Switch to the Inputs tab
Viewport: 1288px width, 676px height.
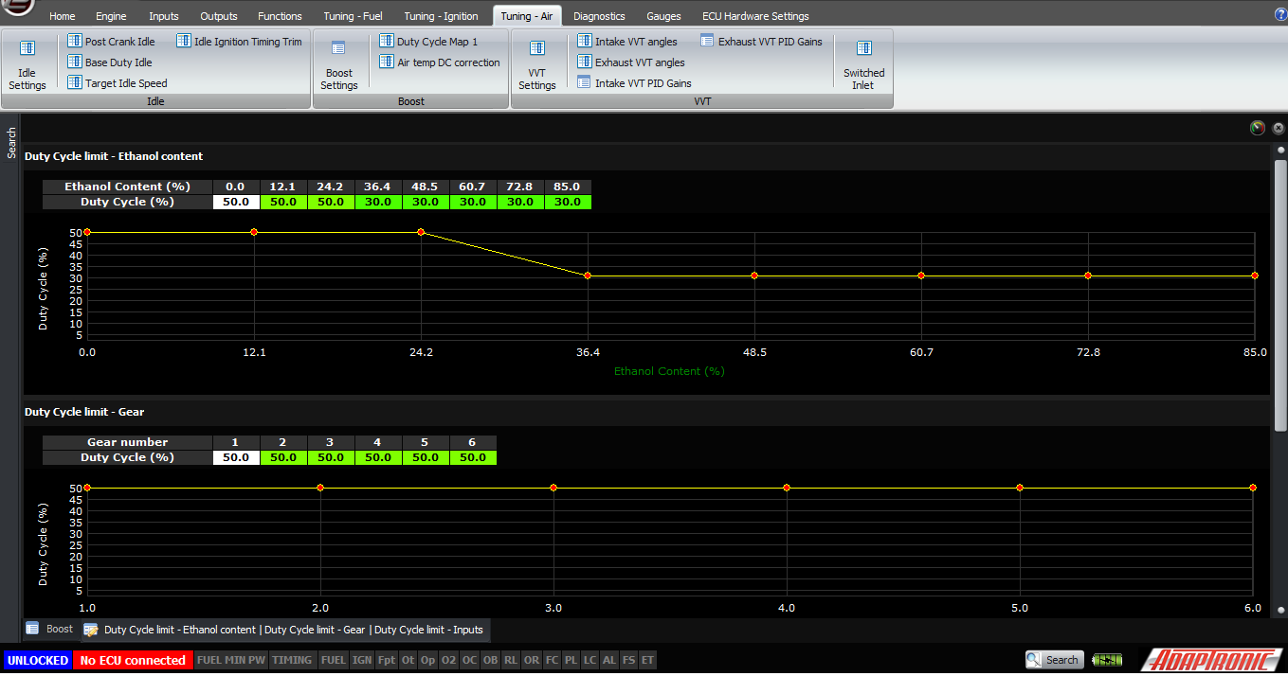point(164,16)
